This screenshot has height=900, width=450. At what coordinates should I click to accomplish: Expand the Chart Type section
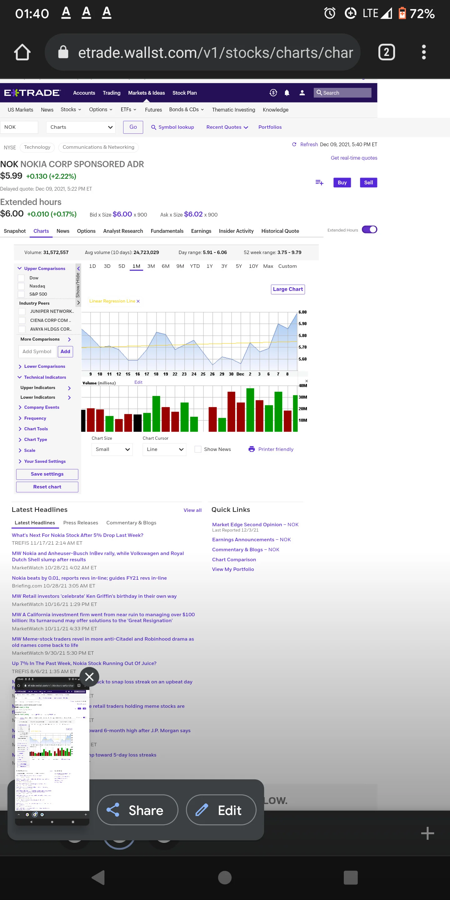32,439
